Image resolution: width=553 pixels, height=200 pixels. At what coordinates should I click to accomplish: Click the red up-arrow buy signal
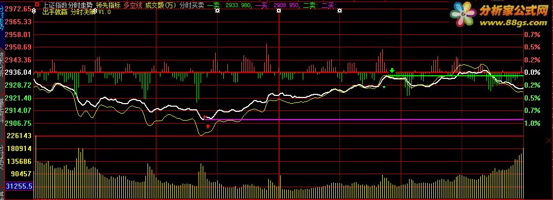coord(208,126)
